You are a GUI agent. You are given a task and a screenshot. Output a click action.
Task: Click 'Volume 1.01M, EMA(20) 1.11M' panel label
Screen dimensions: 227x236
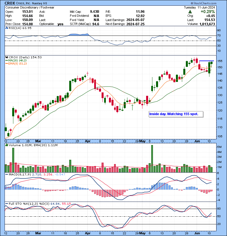(33, 145)
